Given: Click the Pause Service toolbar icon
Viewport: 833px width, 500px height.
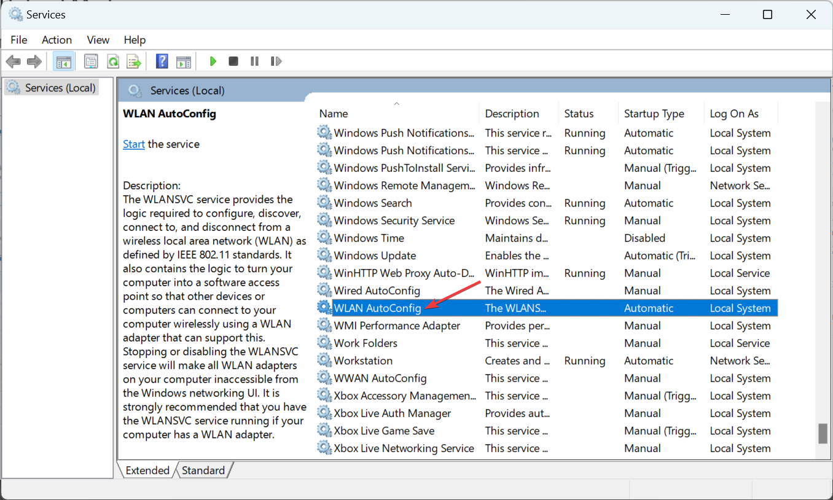Looking at the screenshot, I should coord(254,61).
